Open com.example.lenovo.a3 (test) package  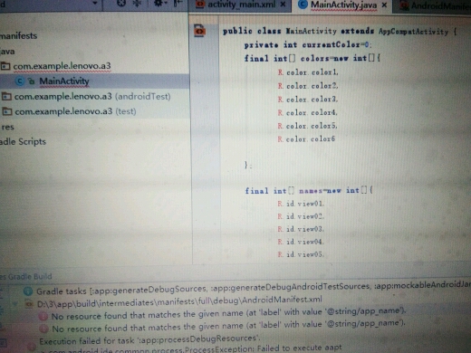[69, 111]
